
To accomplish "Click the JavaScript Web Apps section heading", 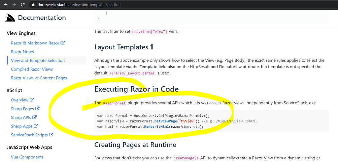I will 29,147.
